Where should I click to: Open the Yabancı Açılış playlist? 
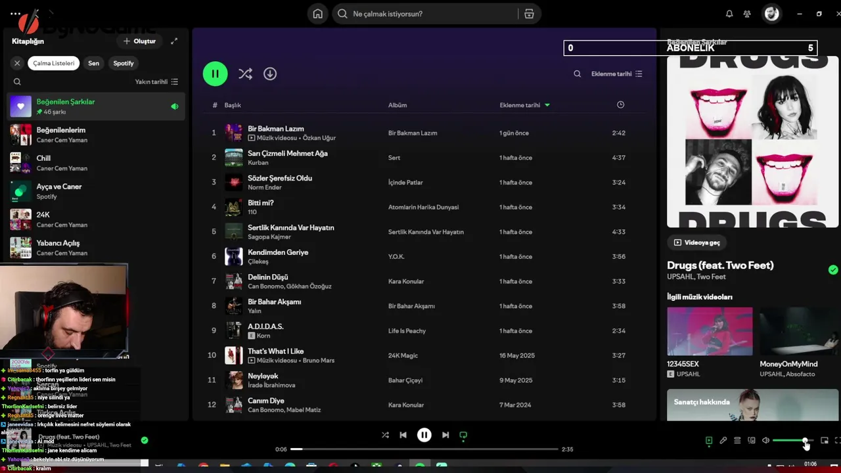pyautogui.click(x=96, y=248)
